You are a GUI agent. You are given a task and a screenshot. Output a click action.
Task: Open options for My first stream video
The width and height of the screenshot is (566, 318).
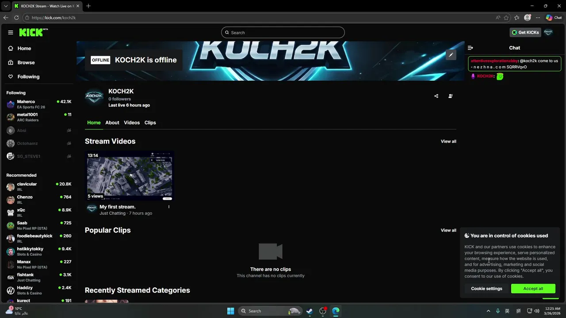click(x=169, y=207)
